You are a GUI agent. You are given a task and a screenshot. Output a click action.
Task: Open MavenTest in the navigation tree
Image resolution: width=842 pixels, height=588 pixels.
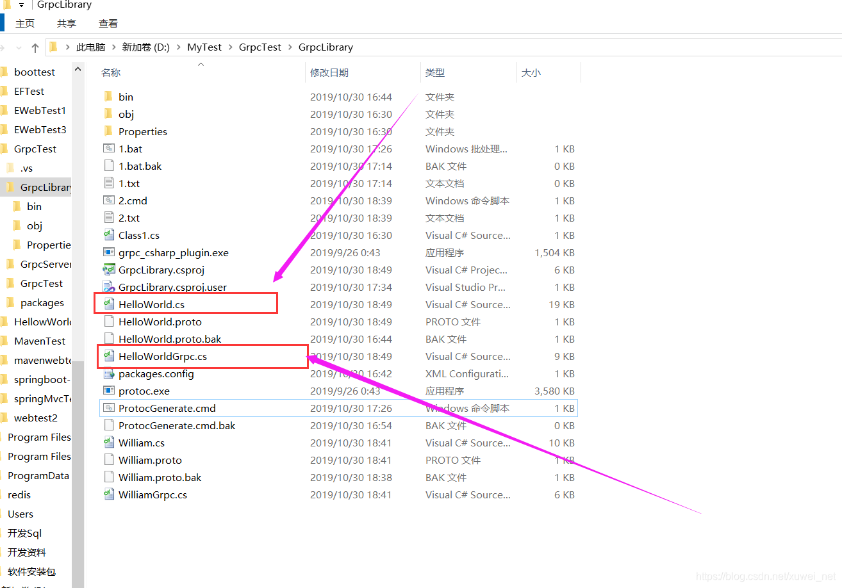coord(40,341)
